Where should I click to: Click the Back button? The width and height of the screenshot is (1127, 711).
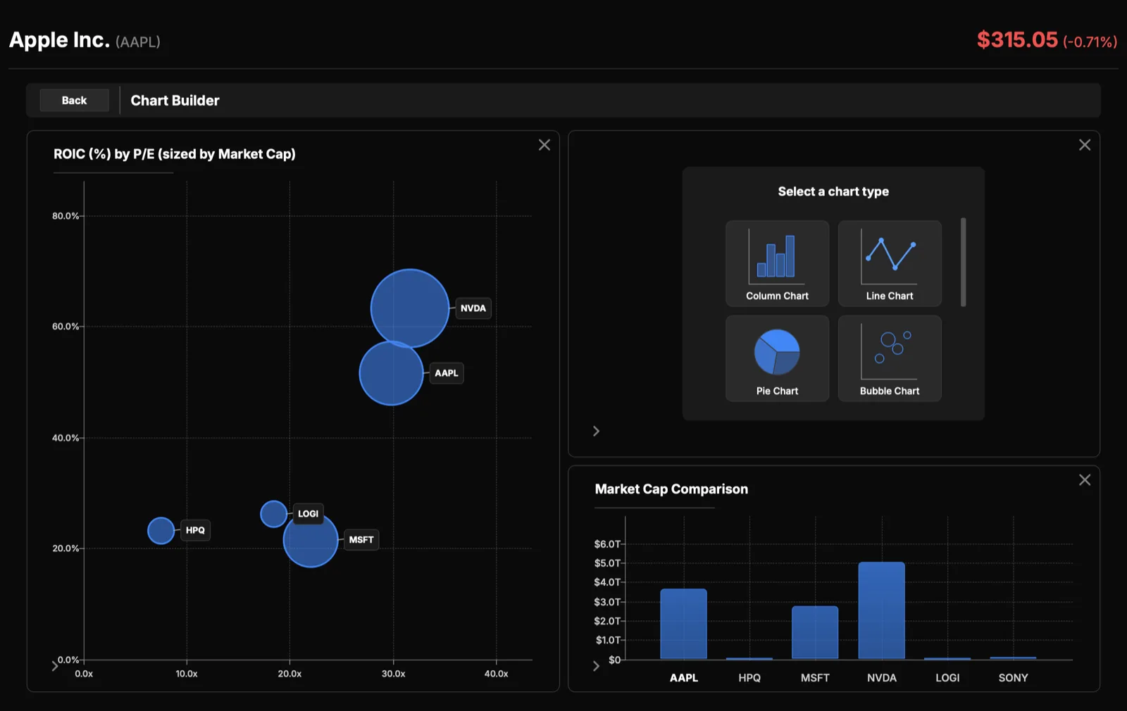coord(74,100)
